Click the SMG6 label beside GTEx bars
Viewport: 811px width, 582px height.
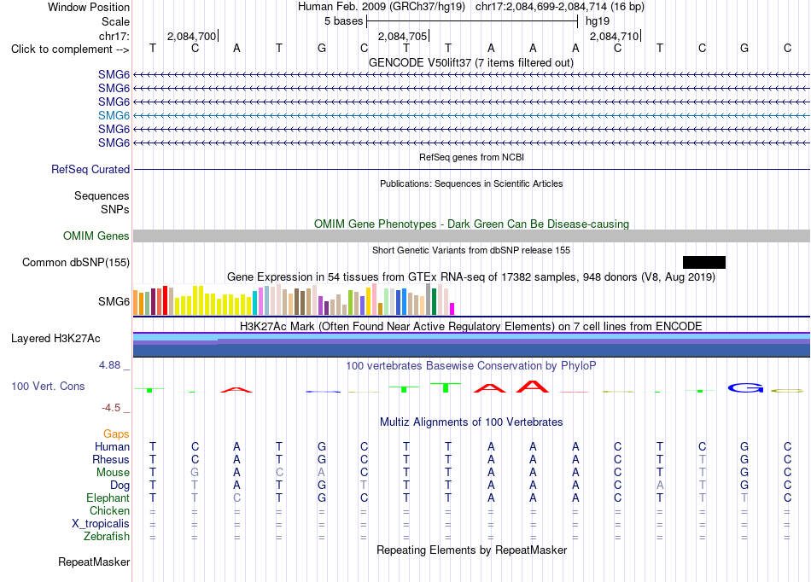pos(114,301)
